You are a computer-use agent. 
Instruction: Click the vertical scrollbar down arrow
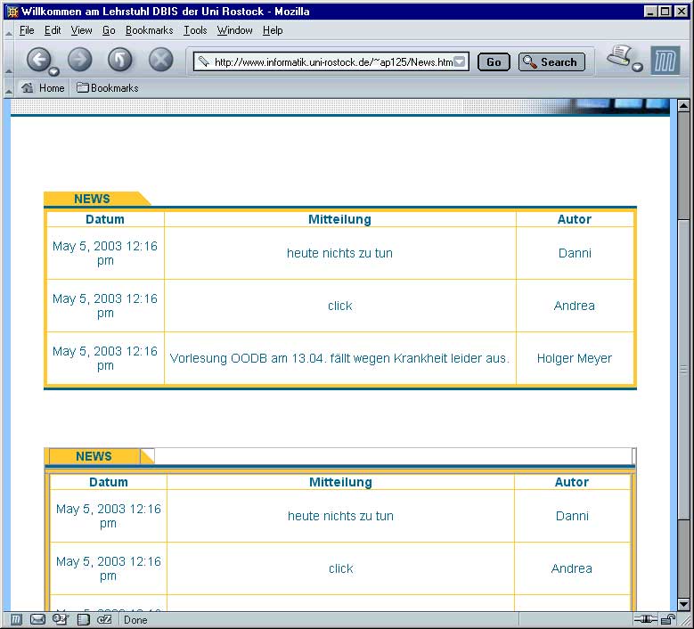coord(683,604)
